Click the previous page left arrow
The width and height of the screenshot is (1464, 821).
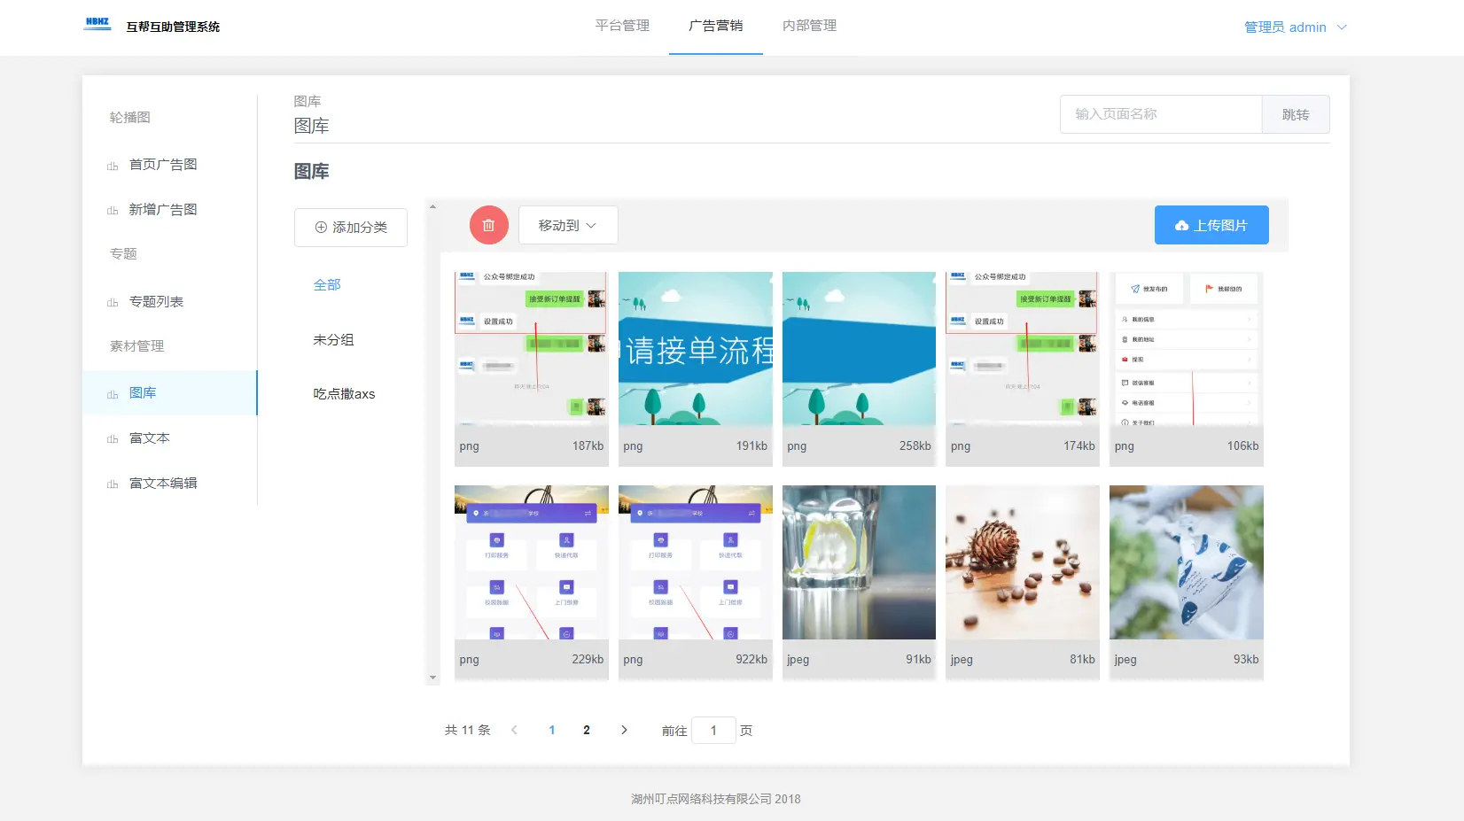tap(514, 730)
